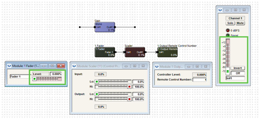Close the 1 Fader module window

tap(61, 66)
